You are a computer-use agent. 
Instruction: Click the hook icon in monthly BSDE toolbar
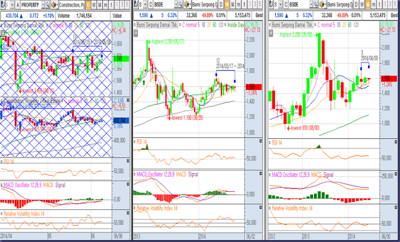pos(271,5)
